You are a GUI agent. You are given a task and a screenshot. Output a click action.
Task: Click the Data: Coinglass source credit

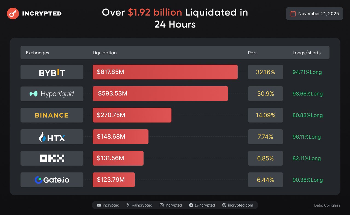(x=327, y=205)
